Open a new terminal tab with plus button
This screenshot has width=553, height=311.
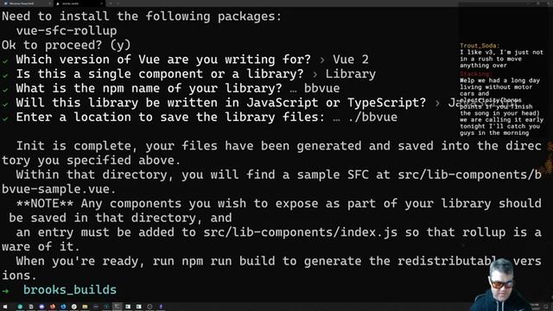(111, 3)
